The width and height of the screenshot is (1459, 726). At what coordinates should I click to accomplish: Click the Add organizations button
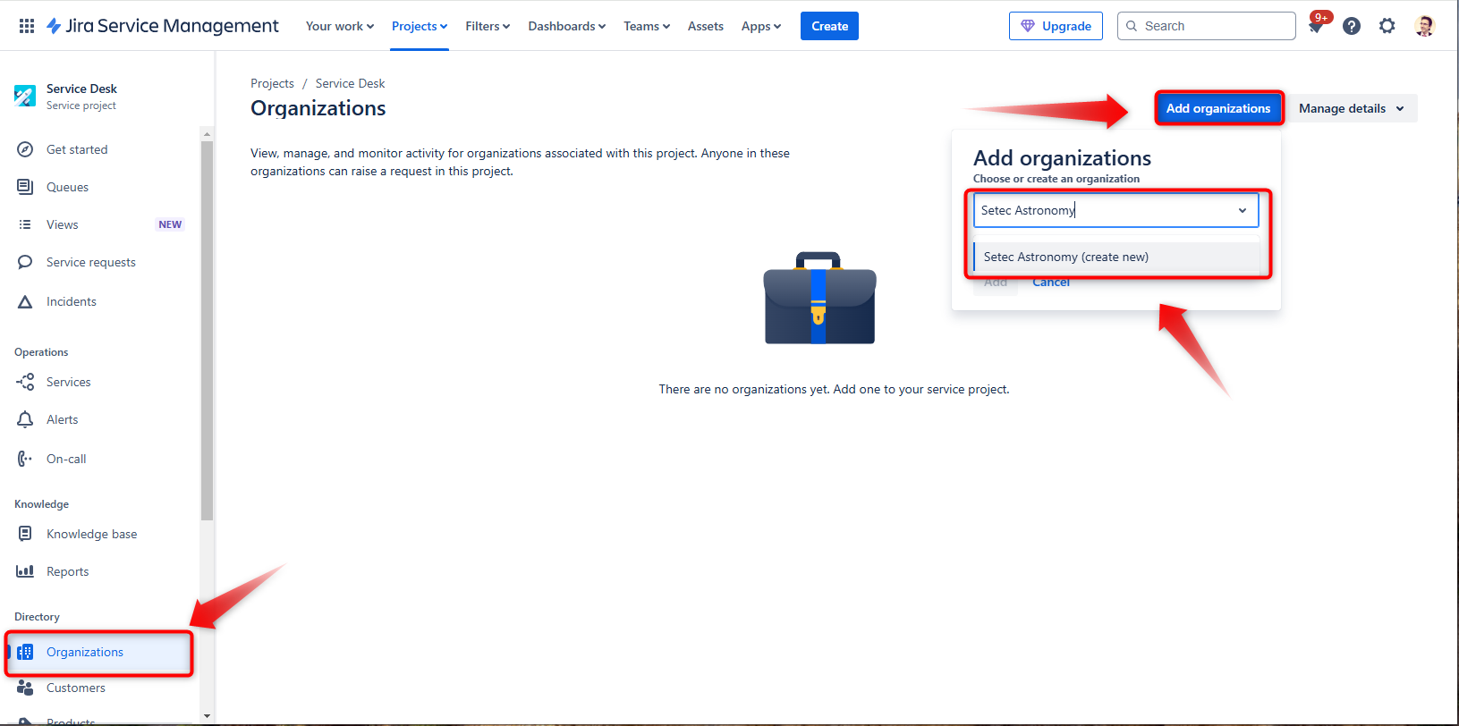(1218, 108)
